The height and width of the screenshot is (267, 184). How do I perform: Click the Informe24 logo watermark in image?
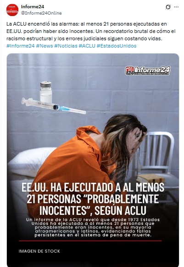[148, 71]
